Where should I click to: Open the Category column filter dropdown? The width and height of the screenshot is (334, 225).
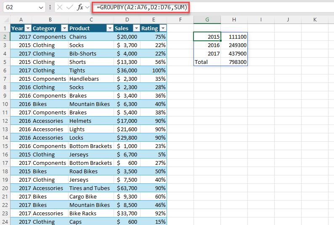[x=64, y=28]
